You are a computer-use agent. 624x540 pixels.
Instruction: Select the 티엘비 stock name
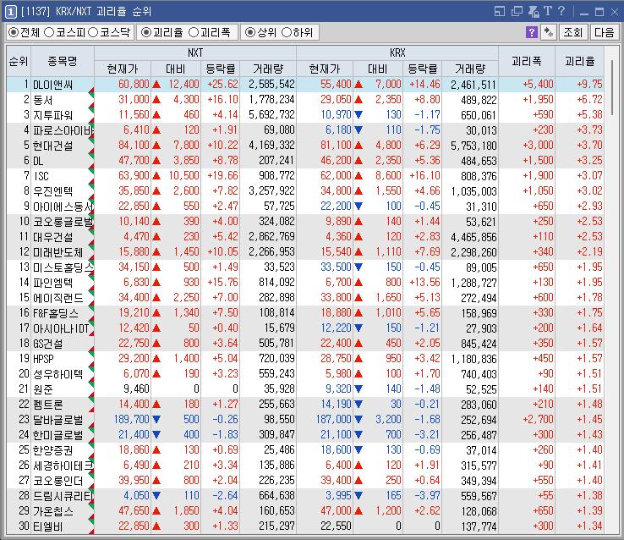47,526
